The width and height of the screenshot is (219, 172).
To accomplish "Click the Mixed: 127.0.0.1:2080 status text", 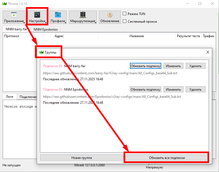I will [x=89, y=165].
